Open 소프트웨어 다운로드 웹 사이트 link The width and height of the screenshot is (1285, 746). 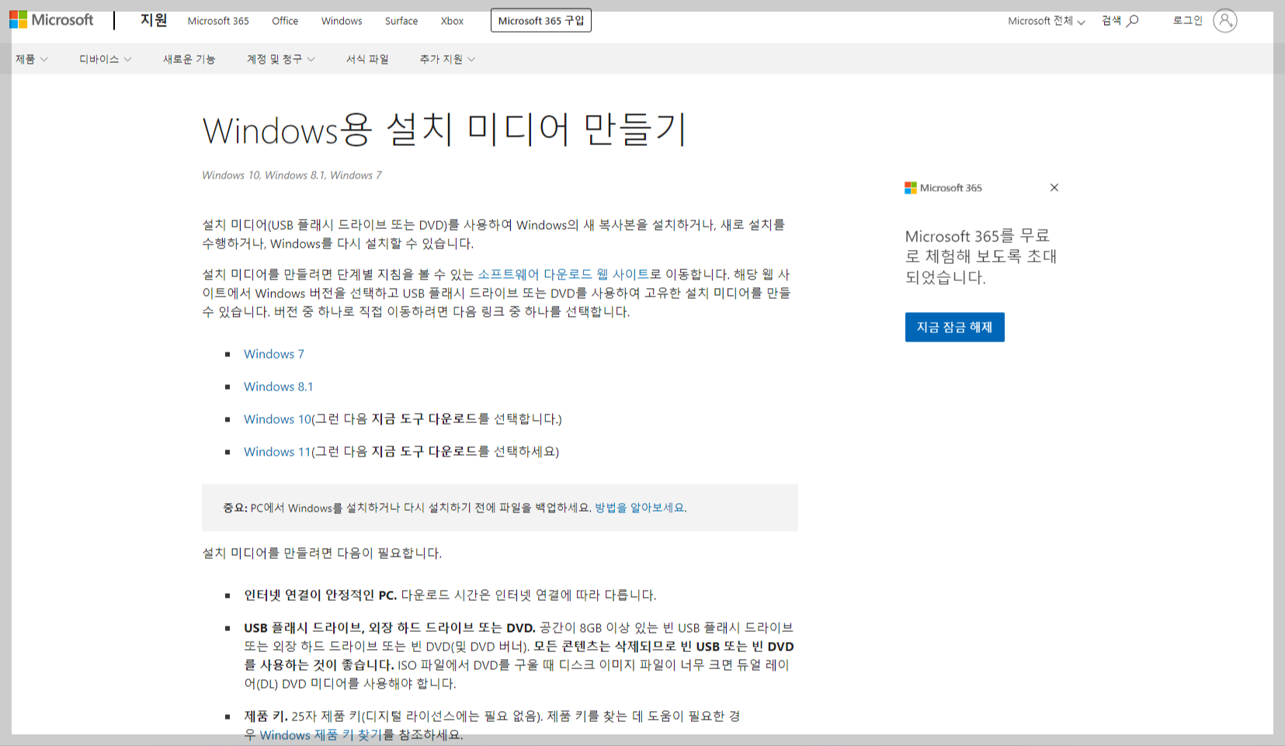[x=564, y=274]
